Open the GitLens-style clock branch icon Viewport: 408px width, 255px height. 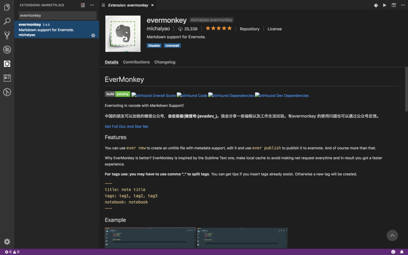[x=7, y=92]
